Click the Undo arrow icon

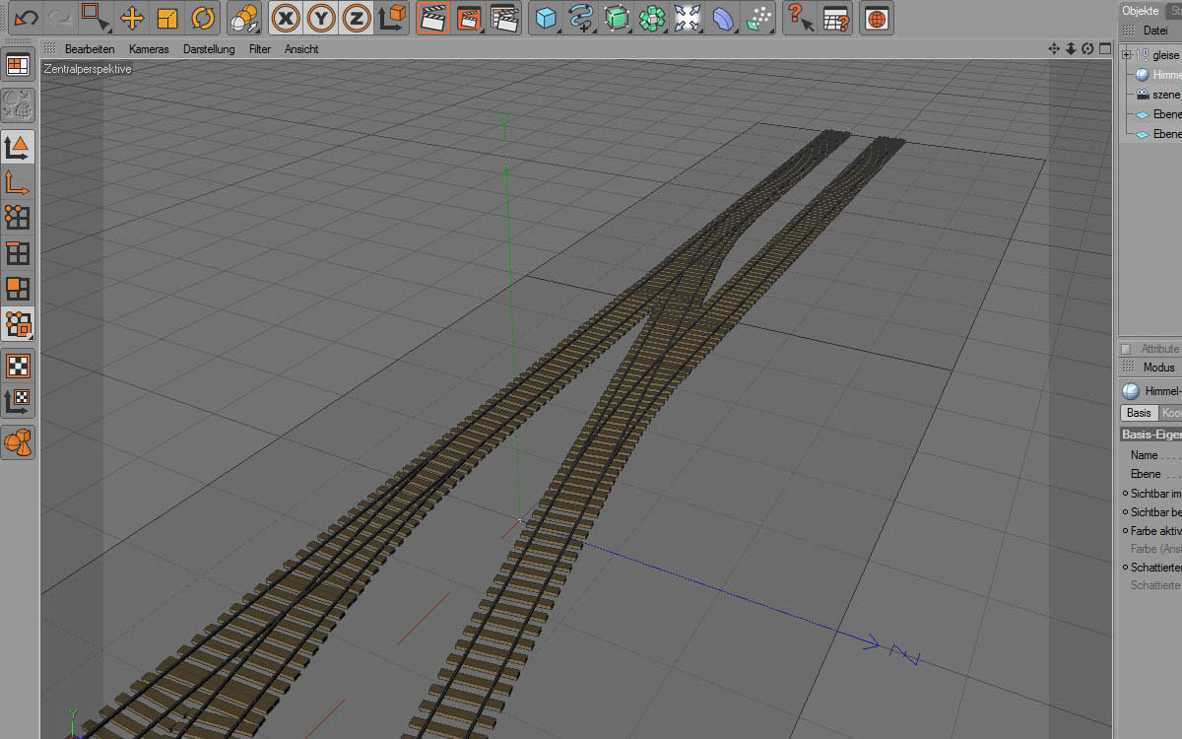(27, 17)
